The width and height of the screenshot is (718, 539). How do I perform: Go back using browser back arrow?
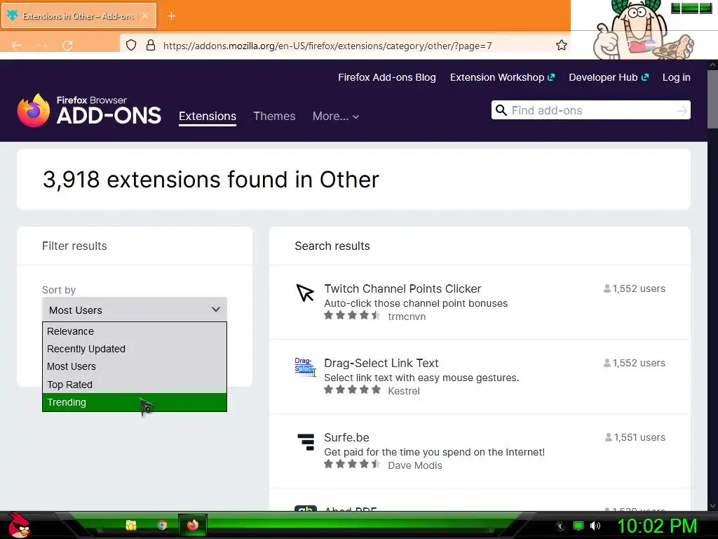coord(17,45)
